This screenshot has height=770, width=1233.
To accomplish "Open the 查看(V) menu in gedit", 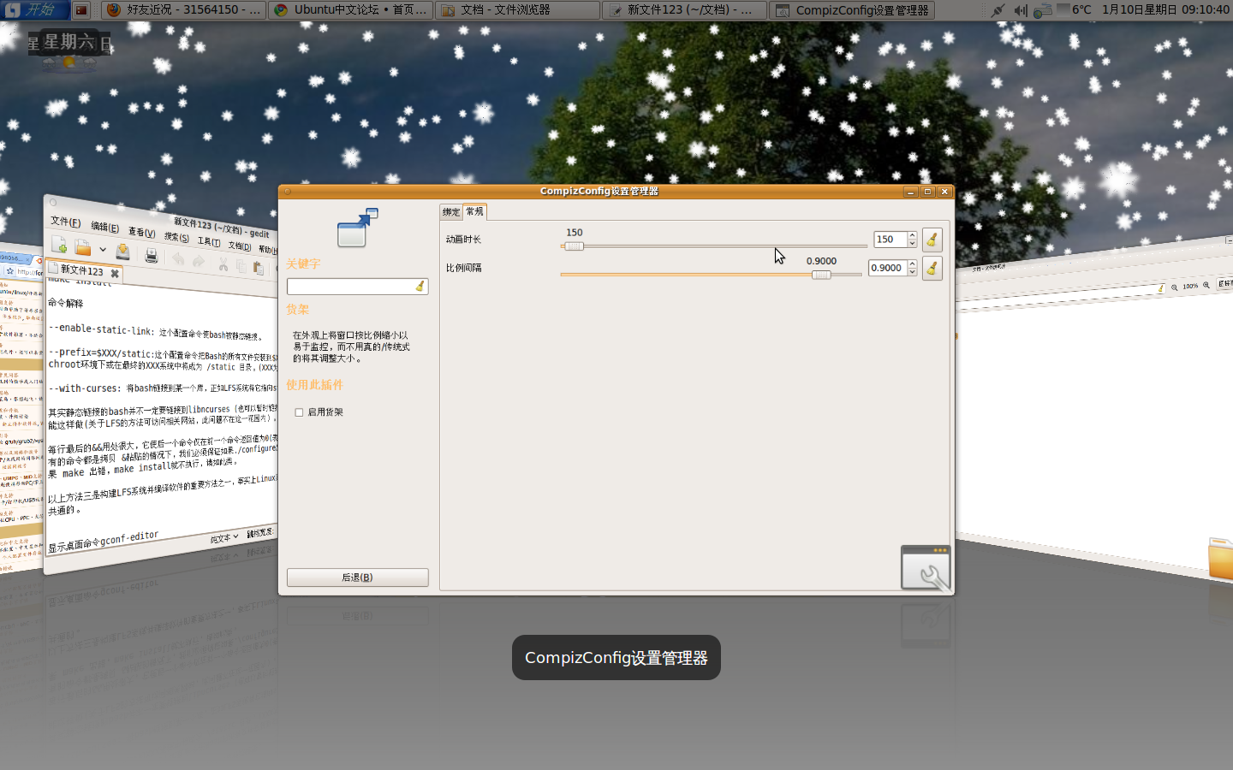I will [142, 232].
